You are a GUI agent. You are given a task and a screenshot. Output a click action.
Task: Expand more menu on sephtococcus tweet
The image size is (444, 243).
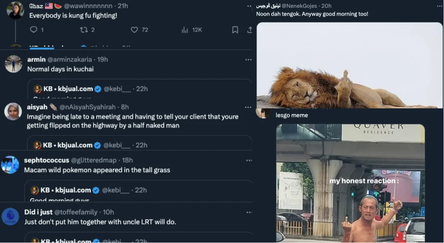coord(248,160)
